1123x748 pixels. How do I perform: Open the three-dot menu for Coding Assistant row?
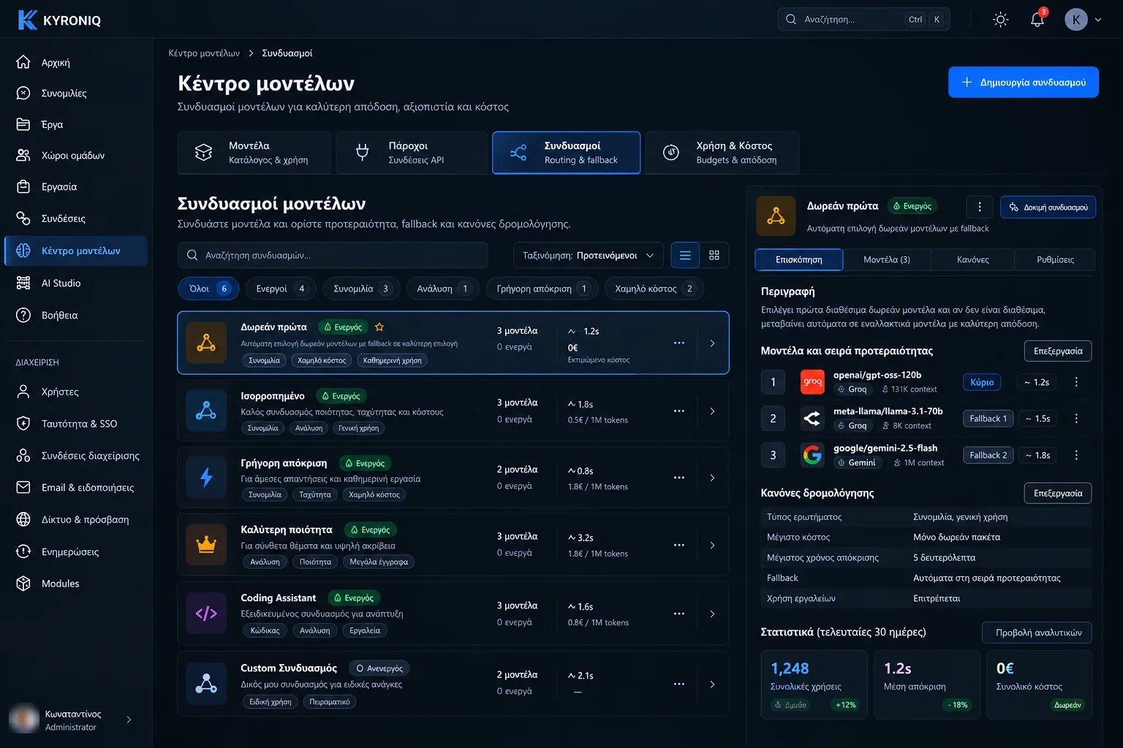click(x=679, y=614)
